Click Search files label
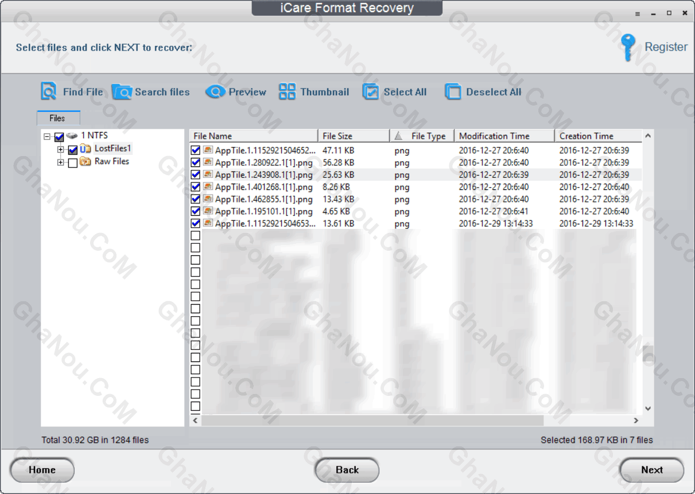This screenshot has height=494, width=695. (x=162, y=92)
